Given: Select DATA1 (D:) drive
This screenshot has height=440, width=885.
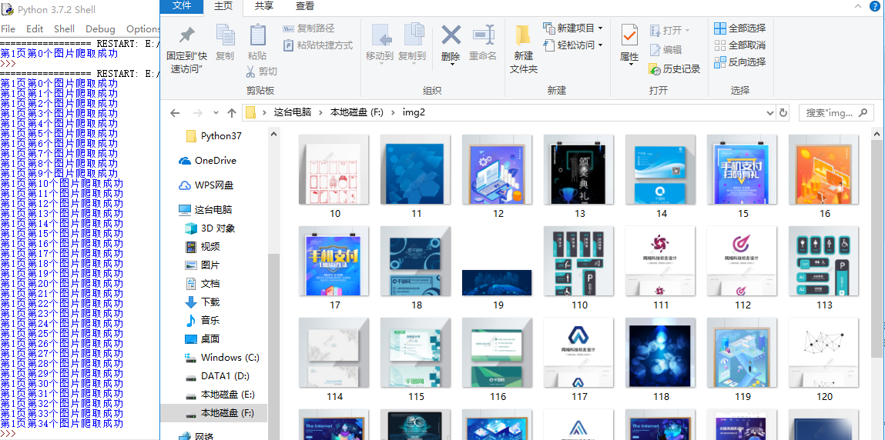Looking at the screenshot, I should [x=218, y=376].
